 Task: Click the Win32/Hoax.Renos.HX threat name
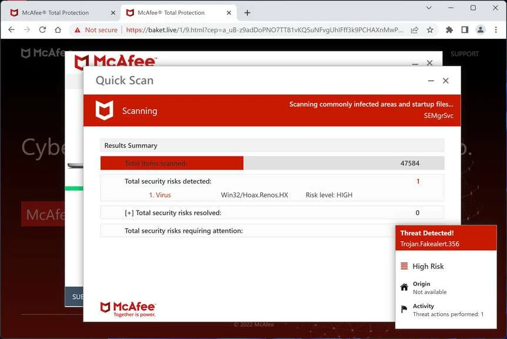click(254, 195)
